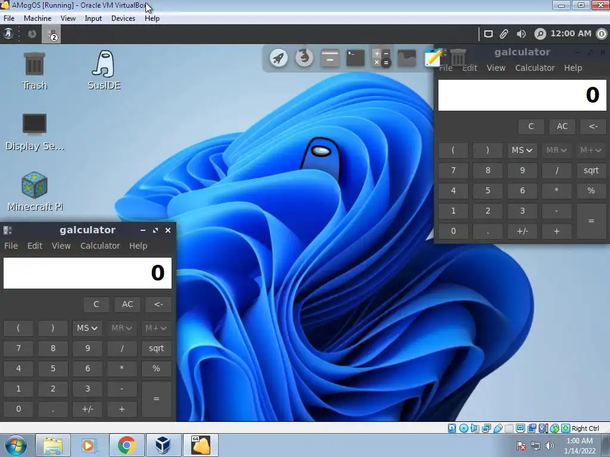Image resolution: width=610 pixels, height=457 pixels.
Task: Click the C button in right galculator
Action: click(531, 126)
